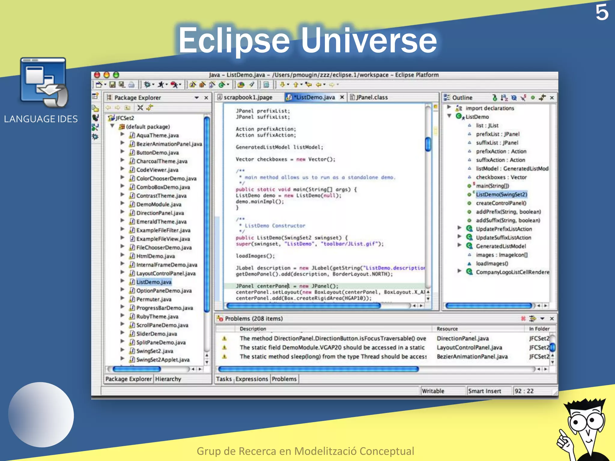Collapse the ListDemo class in Outline

[449, 116]
